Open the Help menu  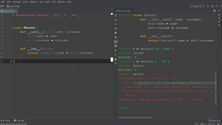point(69,2)
